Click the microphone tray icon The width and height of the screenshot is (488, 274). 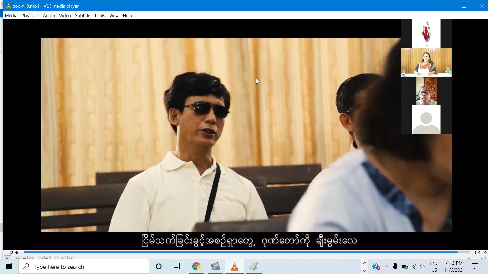pos(395,267)
